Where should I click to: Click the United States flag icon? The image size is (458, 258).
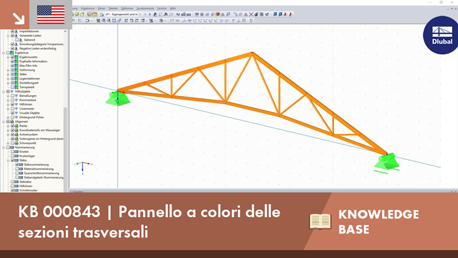tap(51, 14)
